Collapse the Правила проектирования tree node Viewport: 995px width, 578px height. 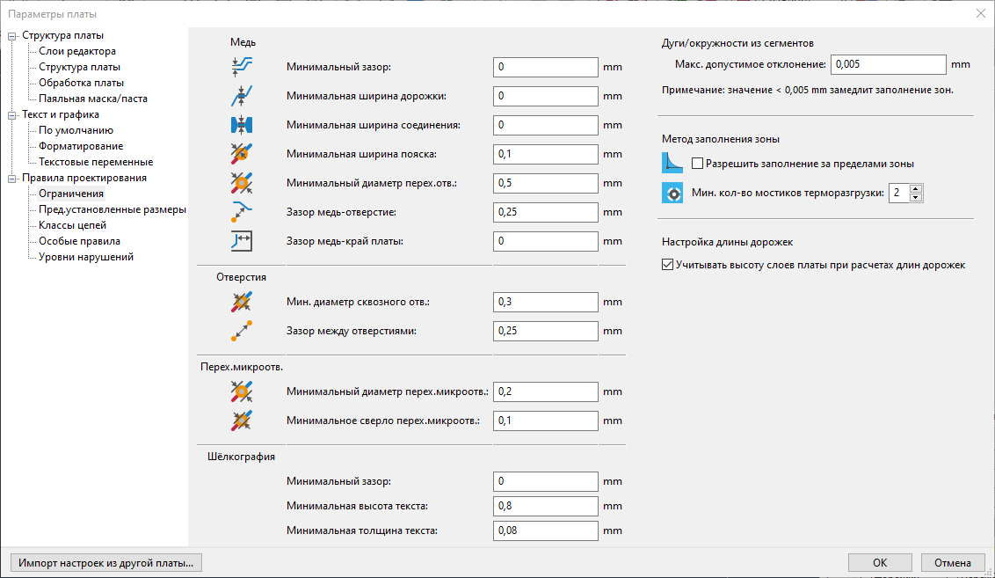[x=11, y=179]
